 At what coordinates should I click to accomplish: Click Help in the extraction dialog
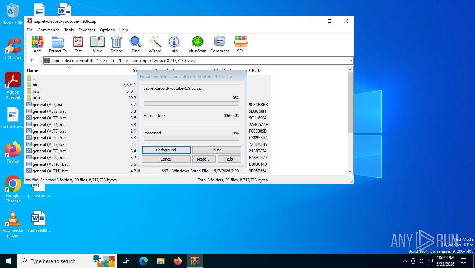(x=229, y=159)
